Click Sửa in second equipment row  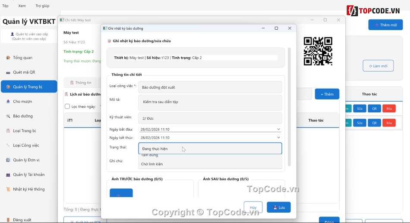[x=360, y=123]
